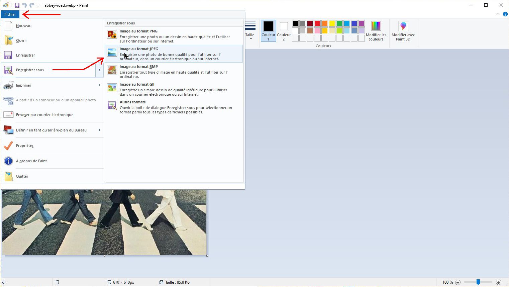The image size is (509, 287).
Task: Click the Imprimer printer icon
Action: pyautogui.click(x=8, y=85)
